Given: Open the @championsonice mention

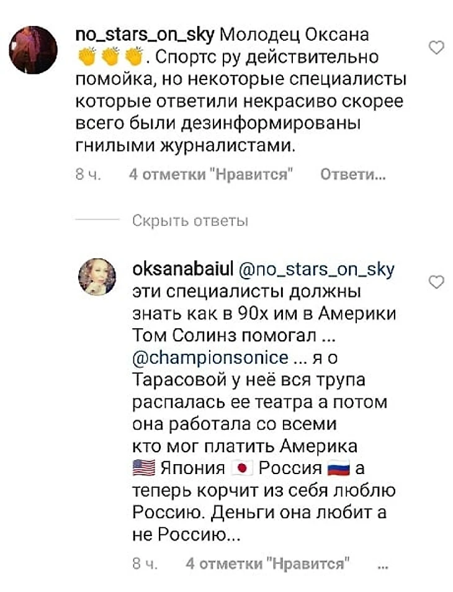Looking at the screenshot, I should click(211, 359).
